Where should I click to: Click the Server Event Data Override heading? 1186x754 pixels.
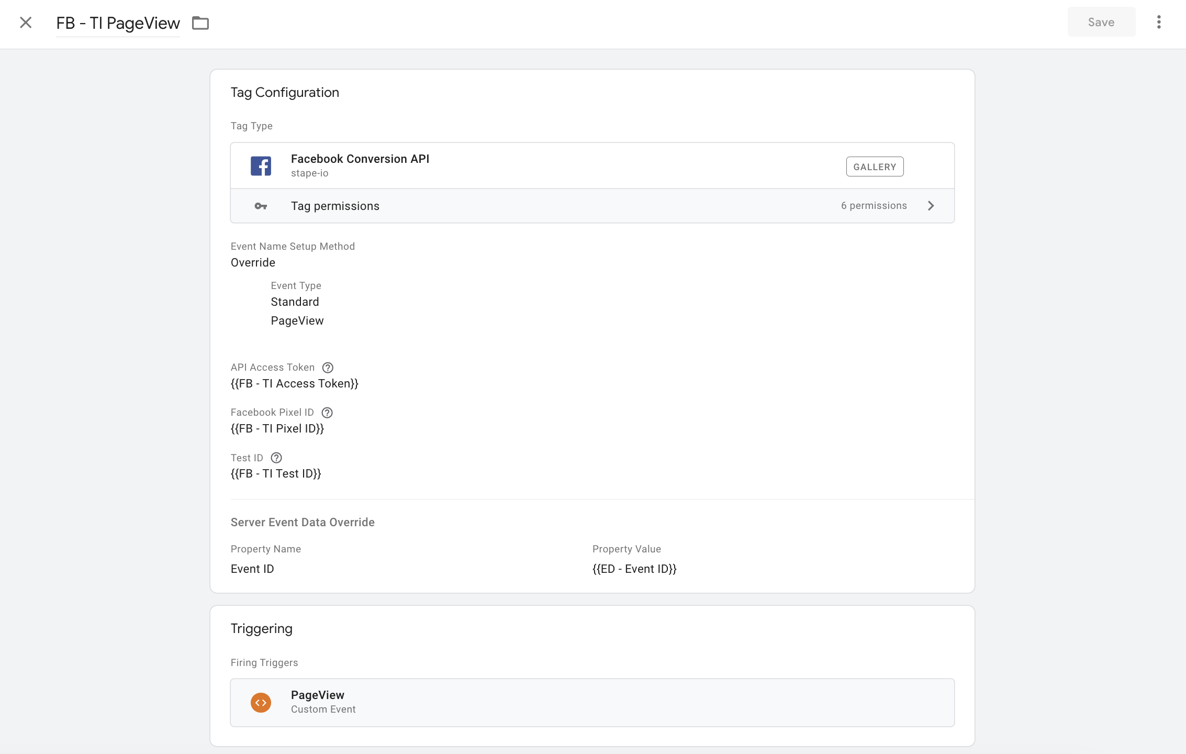point(303,523)
